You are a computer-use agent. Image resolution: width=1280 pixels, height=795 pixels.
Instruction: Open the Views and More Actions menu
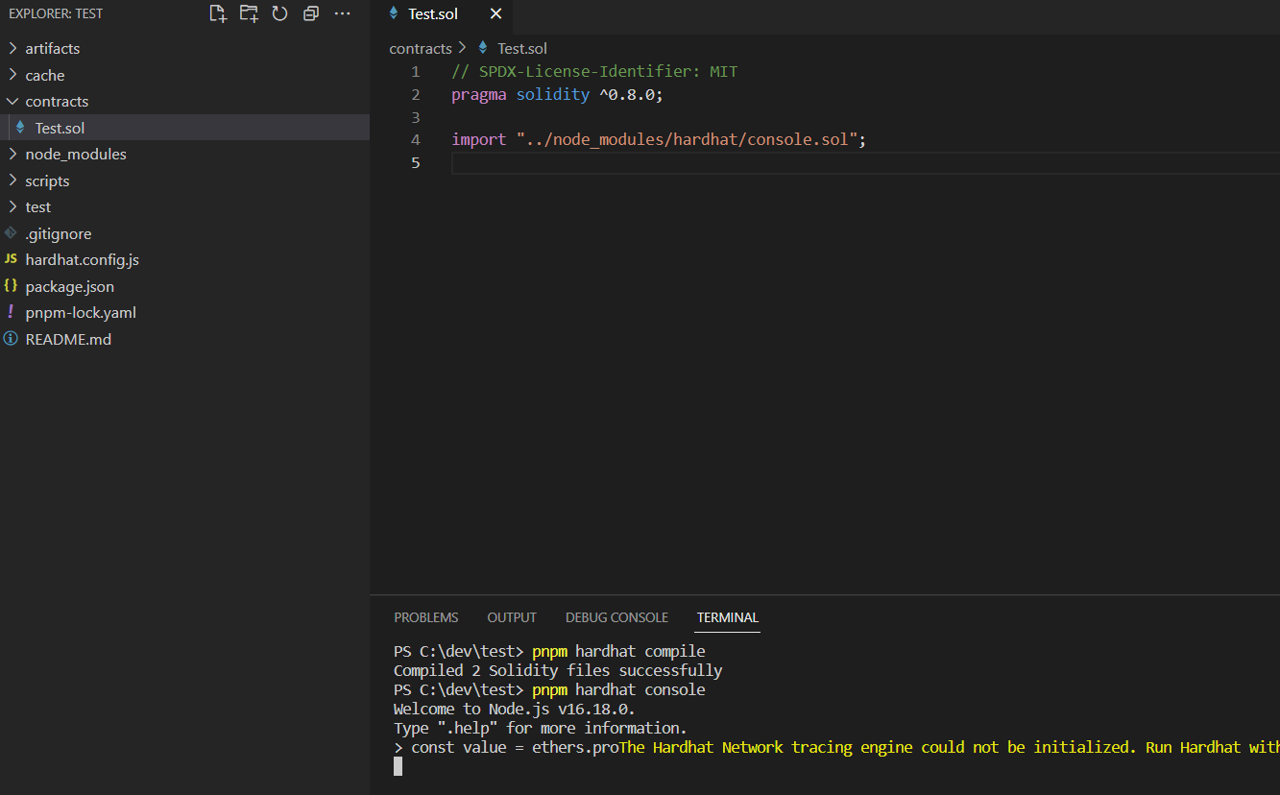[342, 12]
